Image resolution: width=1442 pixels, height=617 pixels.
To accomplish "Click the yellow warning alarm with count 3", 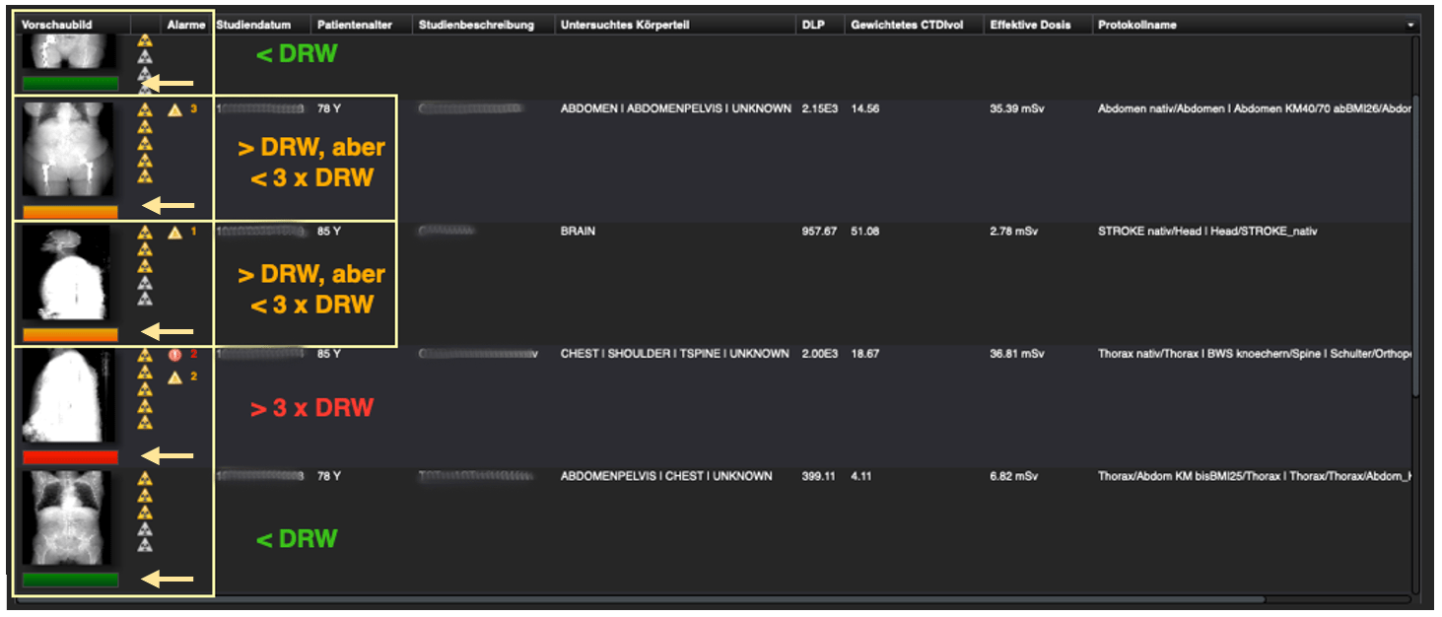I will click(175, 109).
